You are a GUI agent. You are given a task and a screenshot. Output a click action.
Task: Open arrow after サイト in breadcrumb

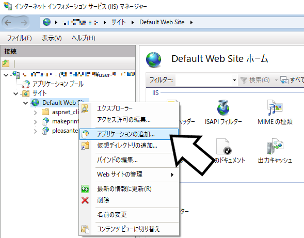(x=133, y=23)
